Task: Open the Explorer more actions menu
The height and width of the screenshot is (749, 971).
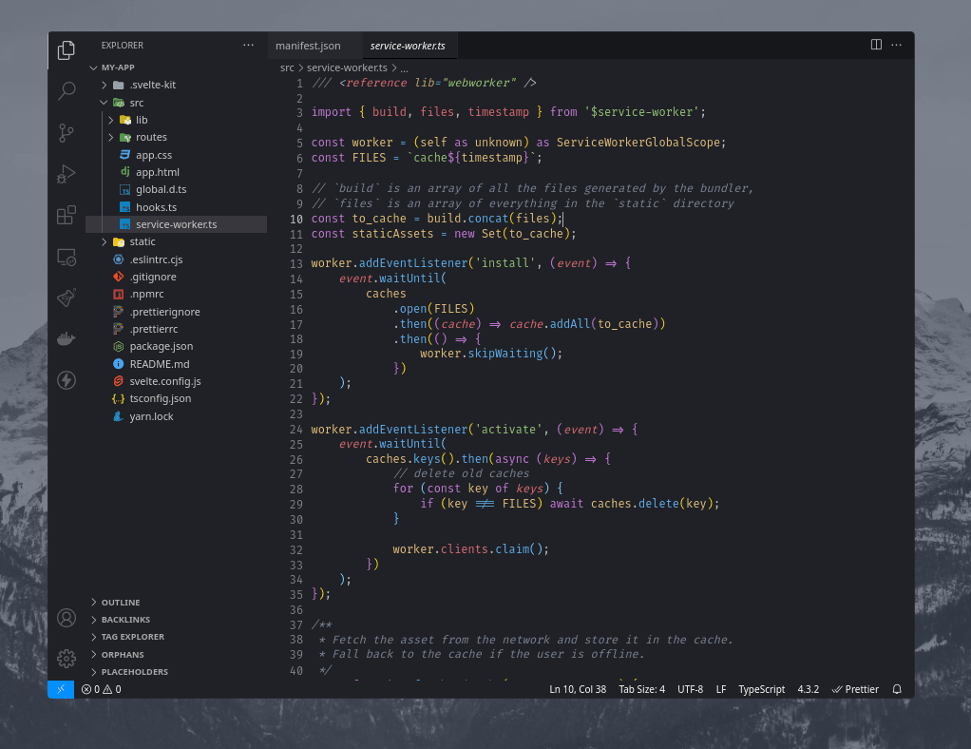Action: [249, 45]
